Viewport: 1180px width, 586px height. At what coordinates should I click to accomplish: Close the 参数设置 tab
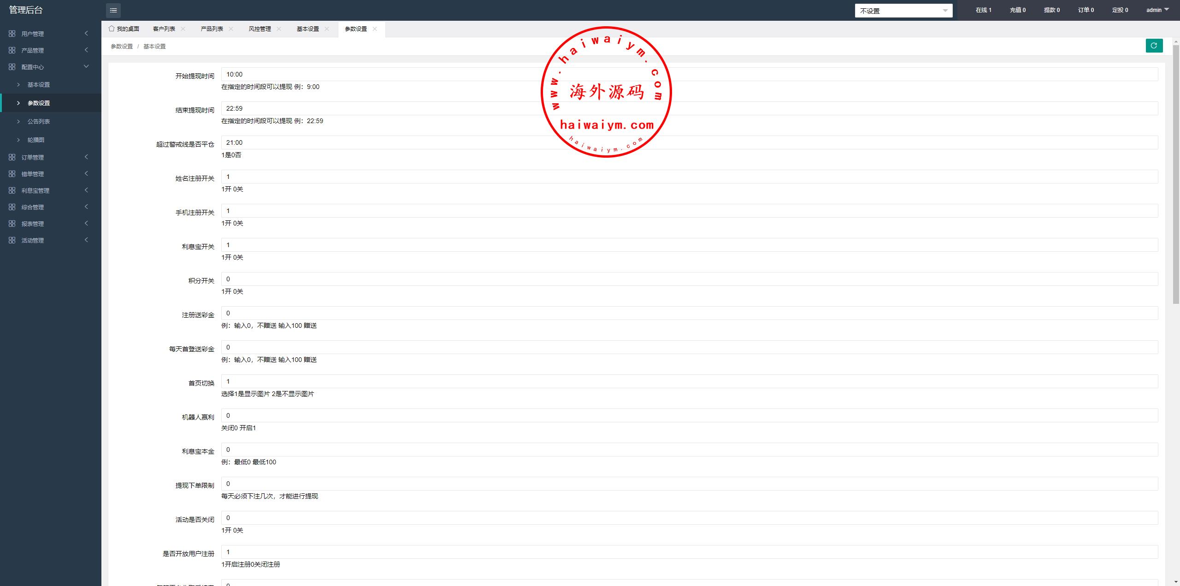tap(375, 29)
